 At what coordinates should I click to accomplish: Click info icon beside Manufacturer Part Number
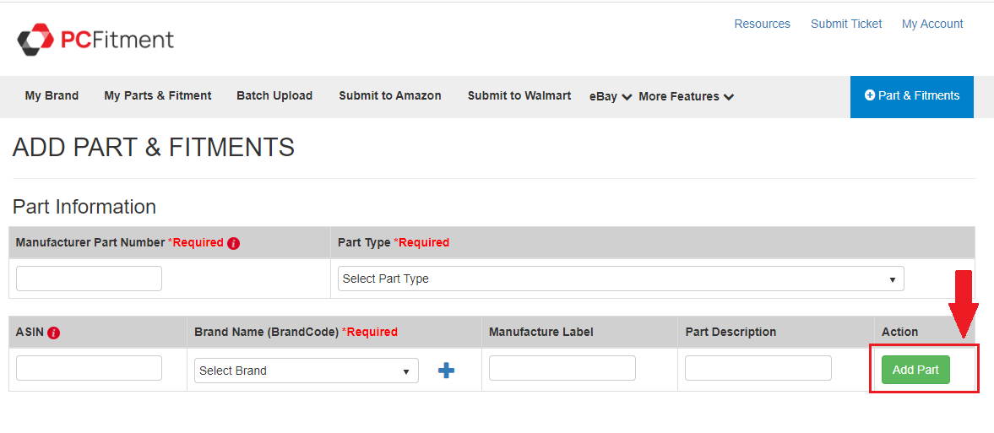(x=234, y=243)
